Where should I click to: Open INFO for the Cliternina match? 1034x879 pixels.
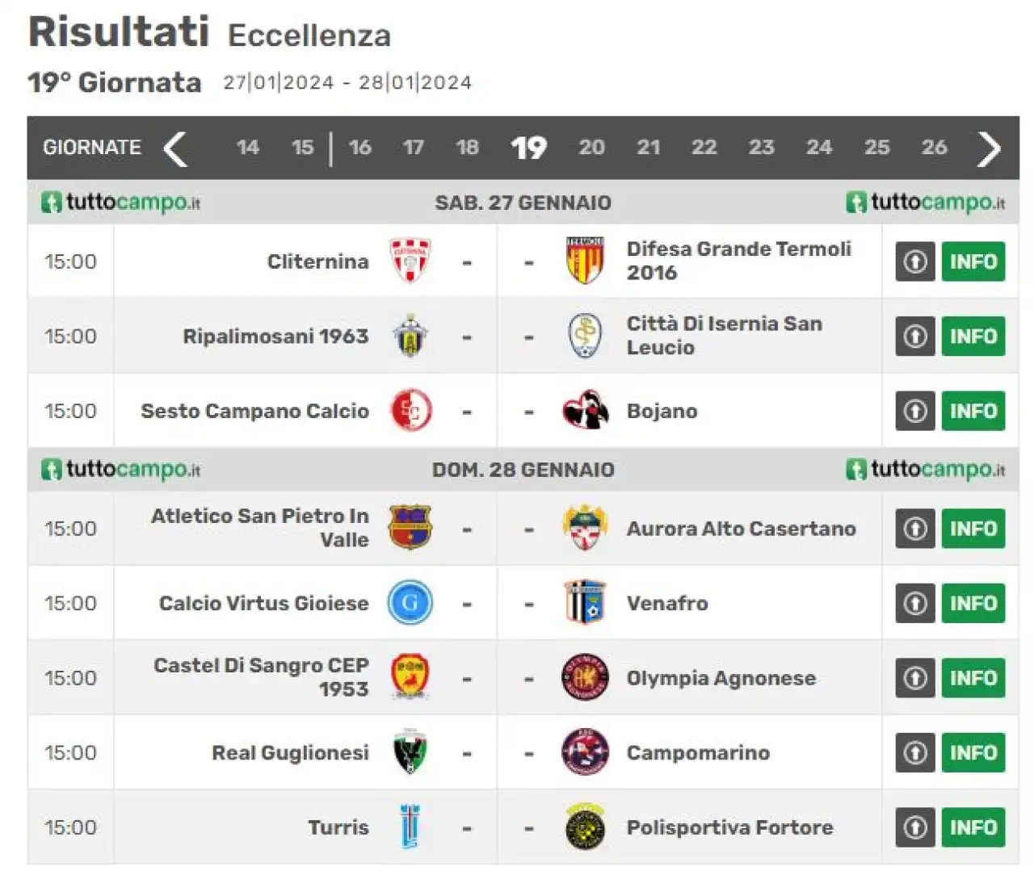coord(973,262)
